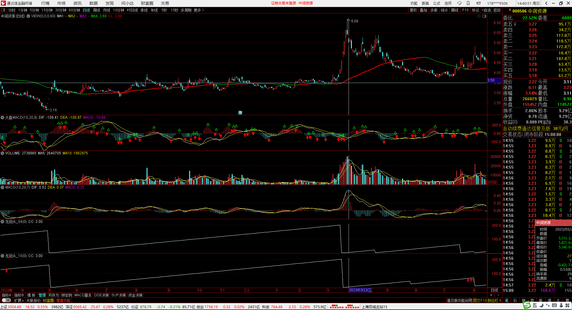Open the customer service headset icon
This screenshot has width=572, height=310.
(x=459, y=3)
